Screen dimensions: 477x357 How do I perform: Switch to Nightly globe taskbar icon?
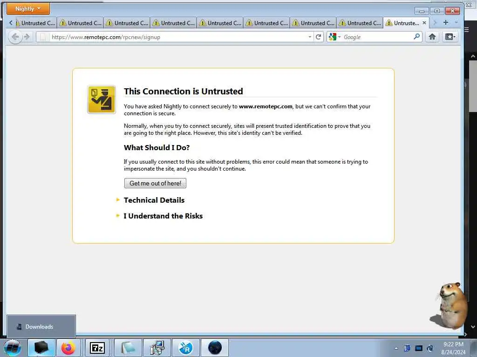pos(215,348)
